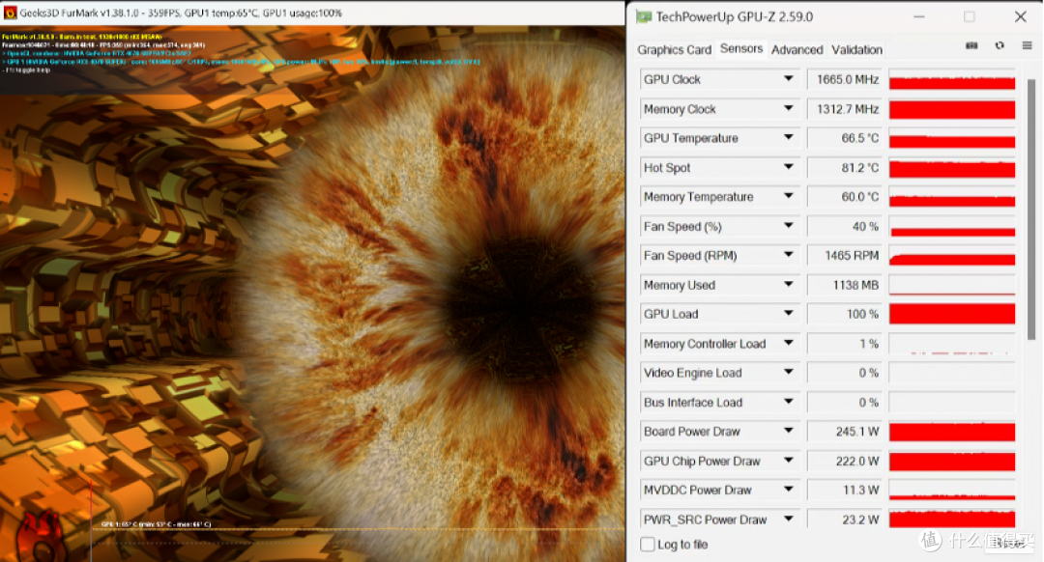Click the GPU-Z screenshot camera icon
Viewport: 1044px width, 562px height.
pyautogui.click(x=972, y=47)
